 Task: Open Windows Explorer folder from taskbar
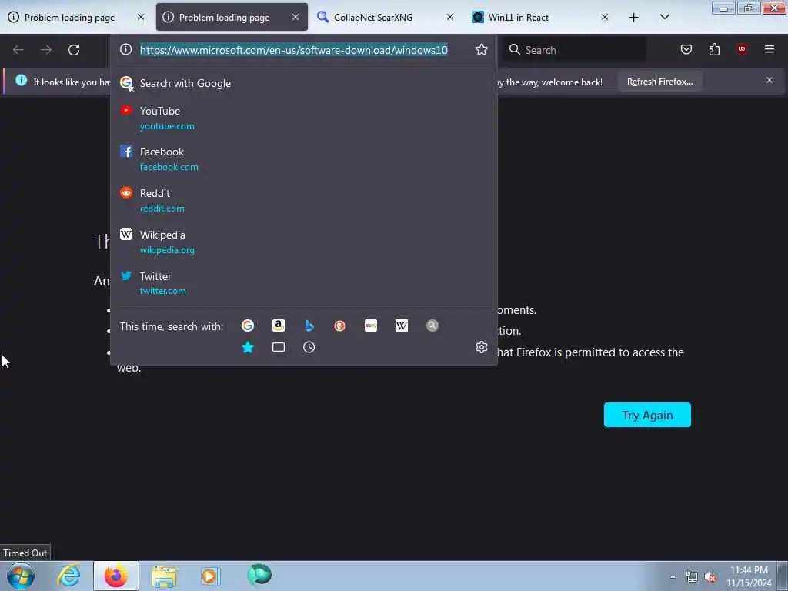pos(164,576)
